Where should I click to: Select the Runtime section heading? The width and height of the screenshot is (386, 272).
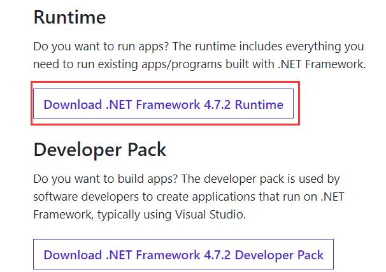(69, 17)
